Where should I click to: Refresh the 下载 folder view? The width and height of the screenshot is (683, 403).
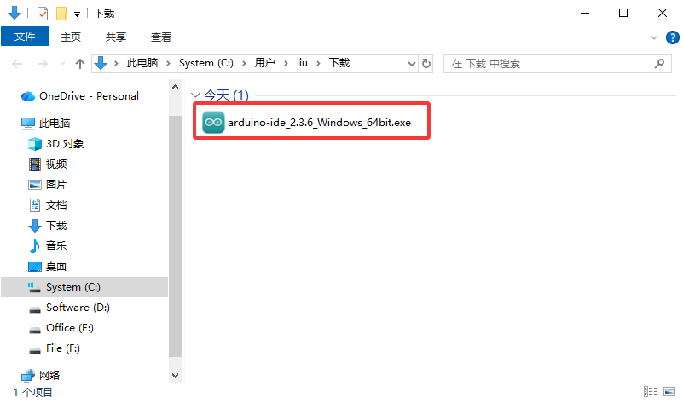tap(426, 64)
